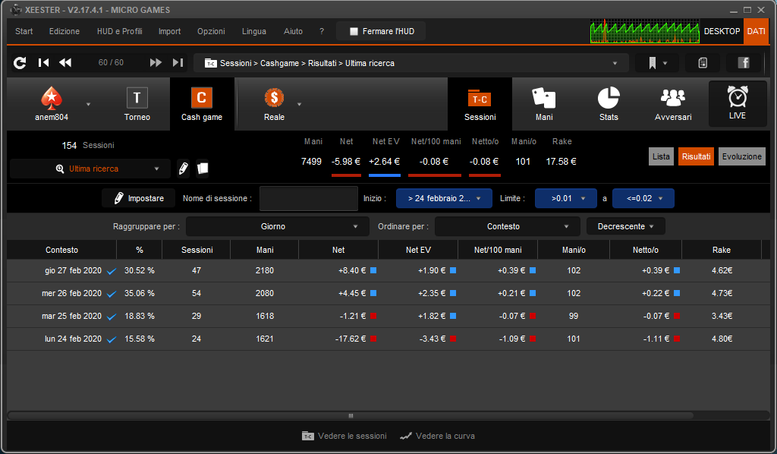Screen dimensions: 777x454
Task: Click the green activity graph
Action: pos(644,31)
